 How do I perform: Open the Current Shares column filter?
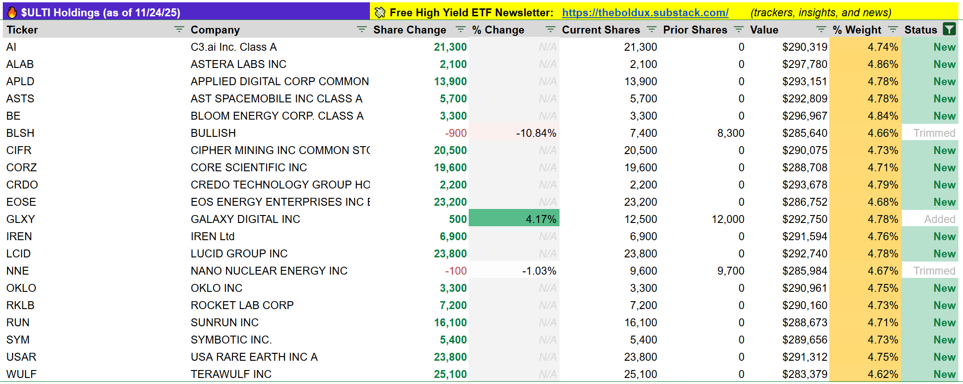click(x=651, y=30)
